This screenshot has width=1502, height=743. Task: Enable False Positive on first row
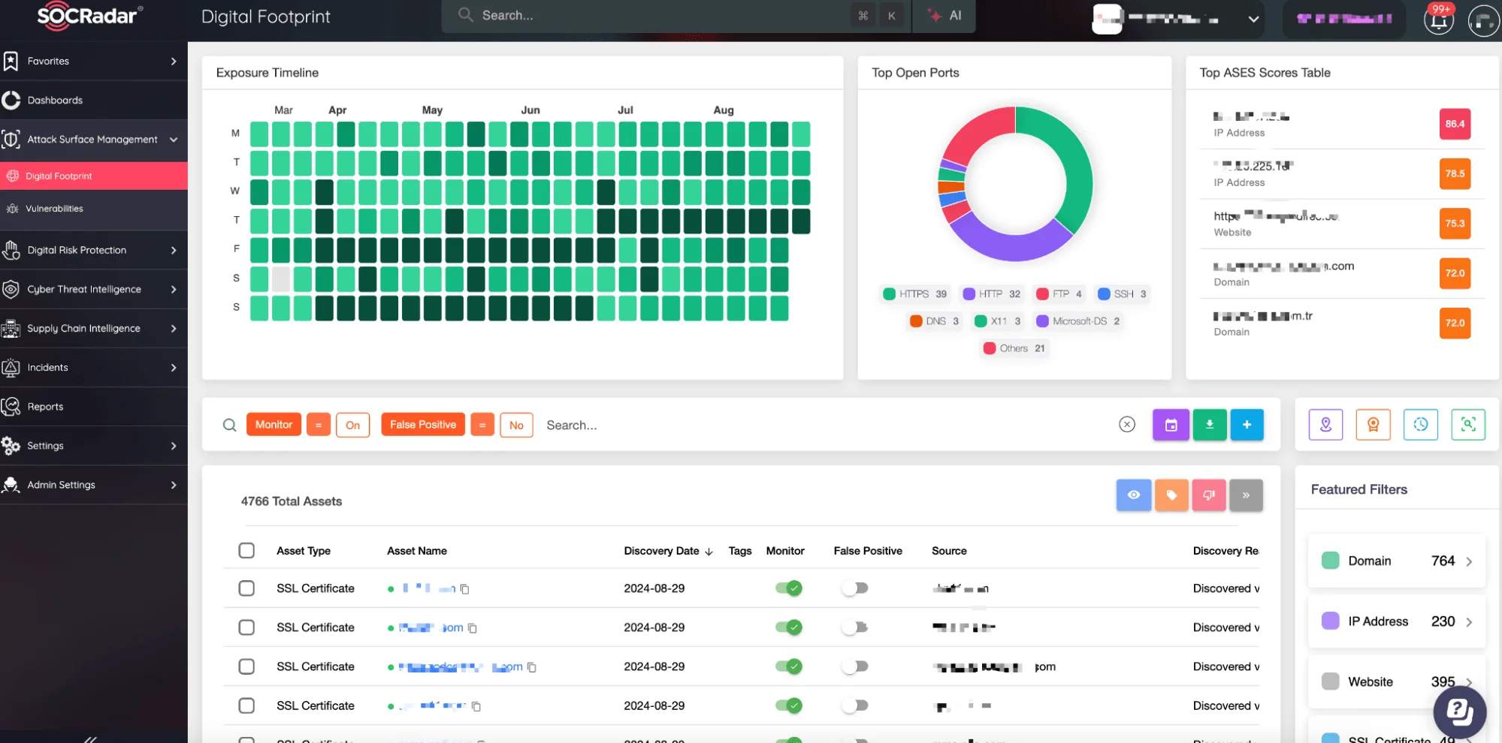[x=855, y=588]
